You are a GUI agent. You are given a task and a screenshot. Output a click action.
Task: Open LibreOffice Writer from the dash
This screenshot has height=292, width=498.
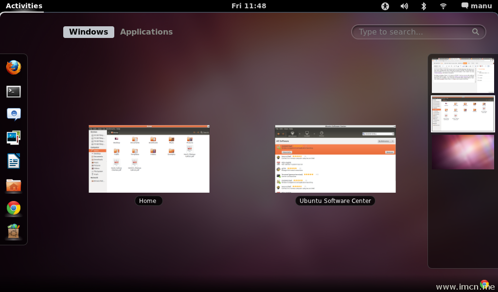tap(14, 161)
